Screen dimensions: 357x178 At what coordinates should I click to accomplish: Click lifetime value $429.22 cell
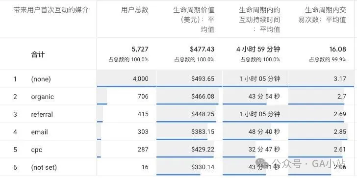pyautogui.click(x=203, y=150)
